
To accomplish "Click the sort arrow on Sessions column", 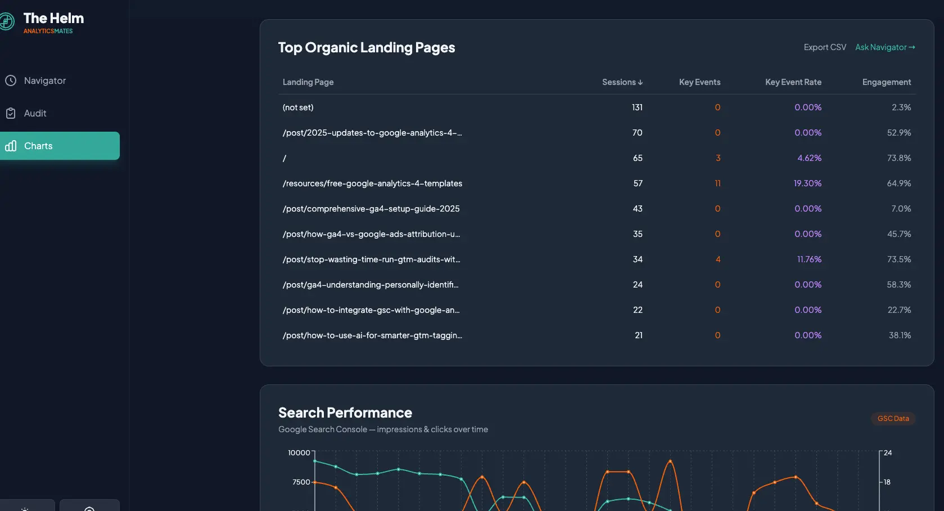I will [640, 82].
